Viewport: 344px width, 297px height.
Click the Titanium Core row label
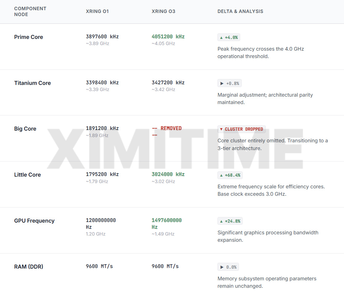pyautogui.click(x=32, y=83)
